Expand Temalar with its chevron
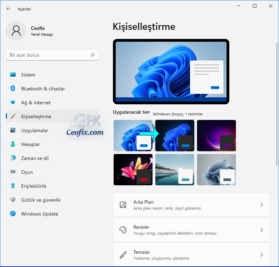The width and height of the screenshot is (279, 267). coord(262,255)
